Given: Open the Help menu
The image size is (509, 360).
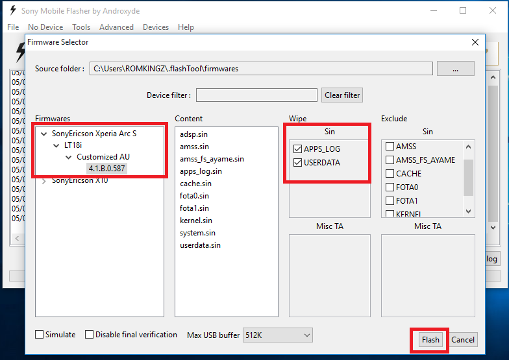Looking at the screenshot, I should click(186, 27).
